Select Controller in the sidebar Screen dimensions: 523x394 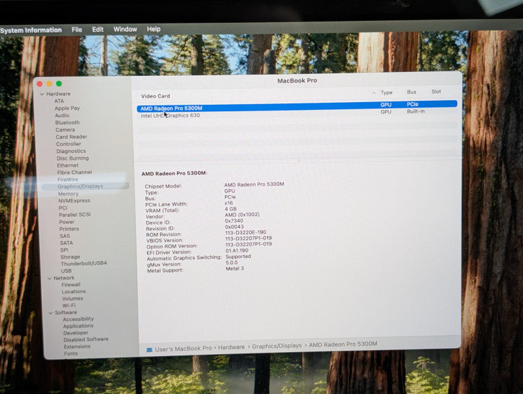tap(69, 144)
